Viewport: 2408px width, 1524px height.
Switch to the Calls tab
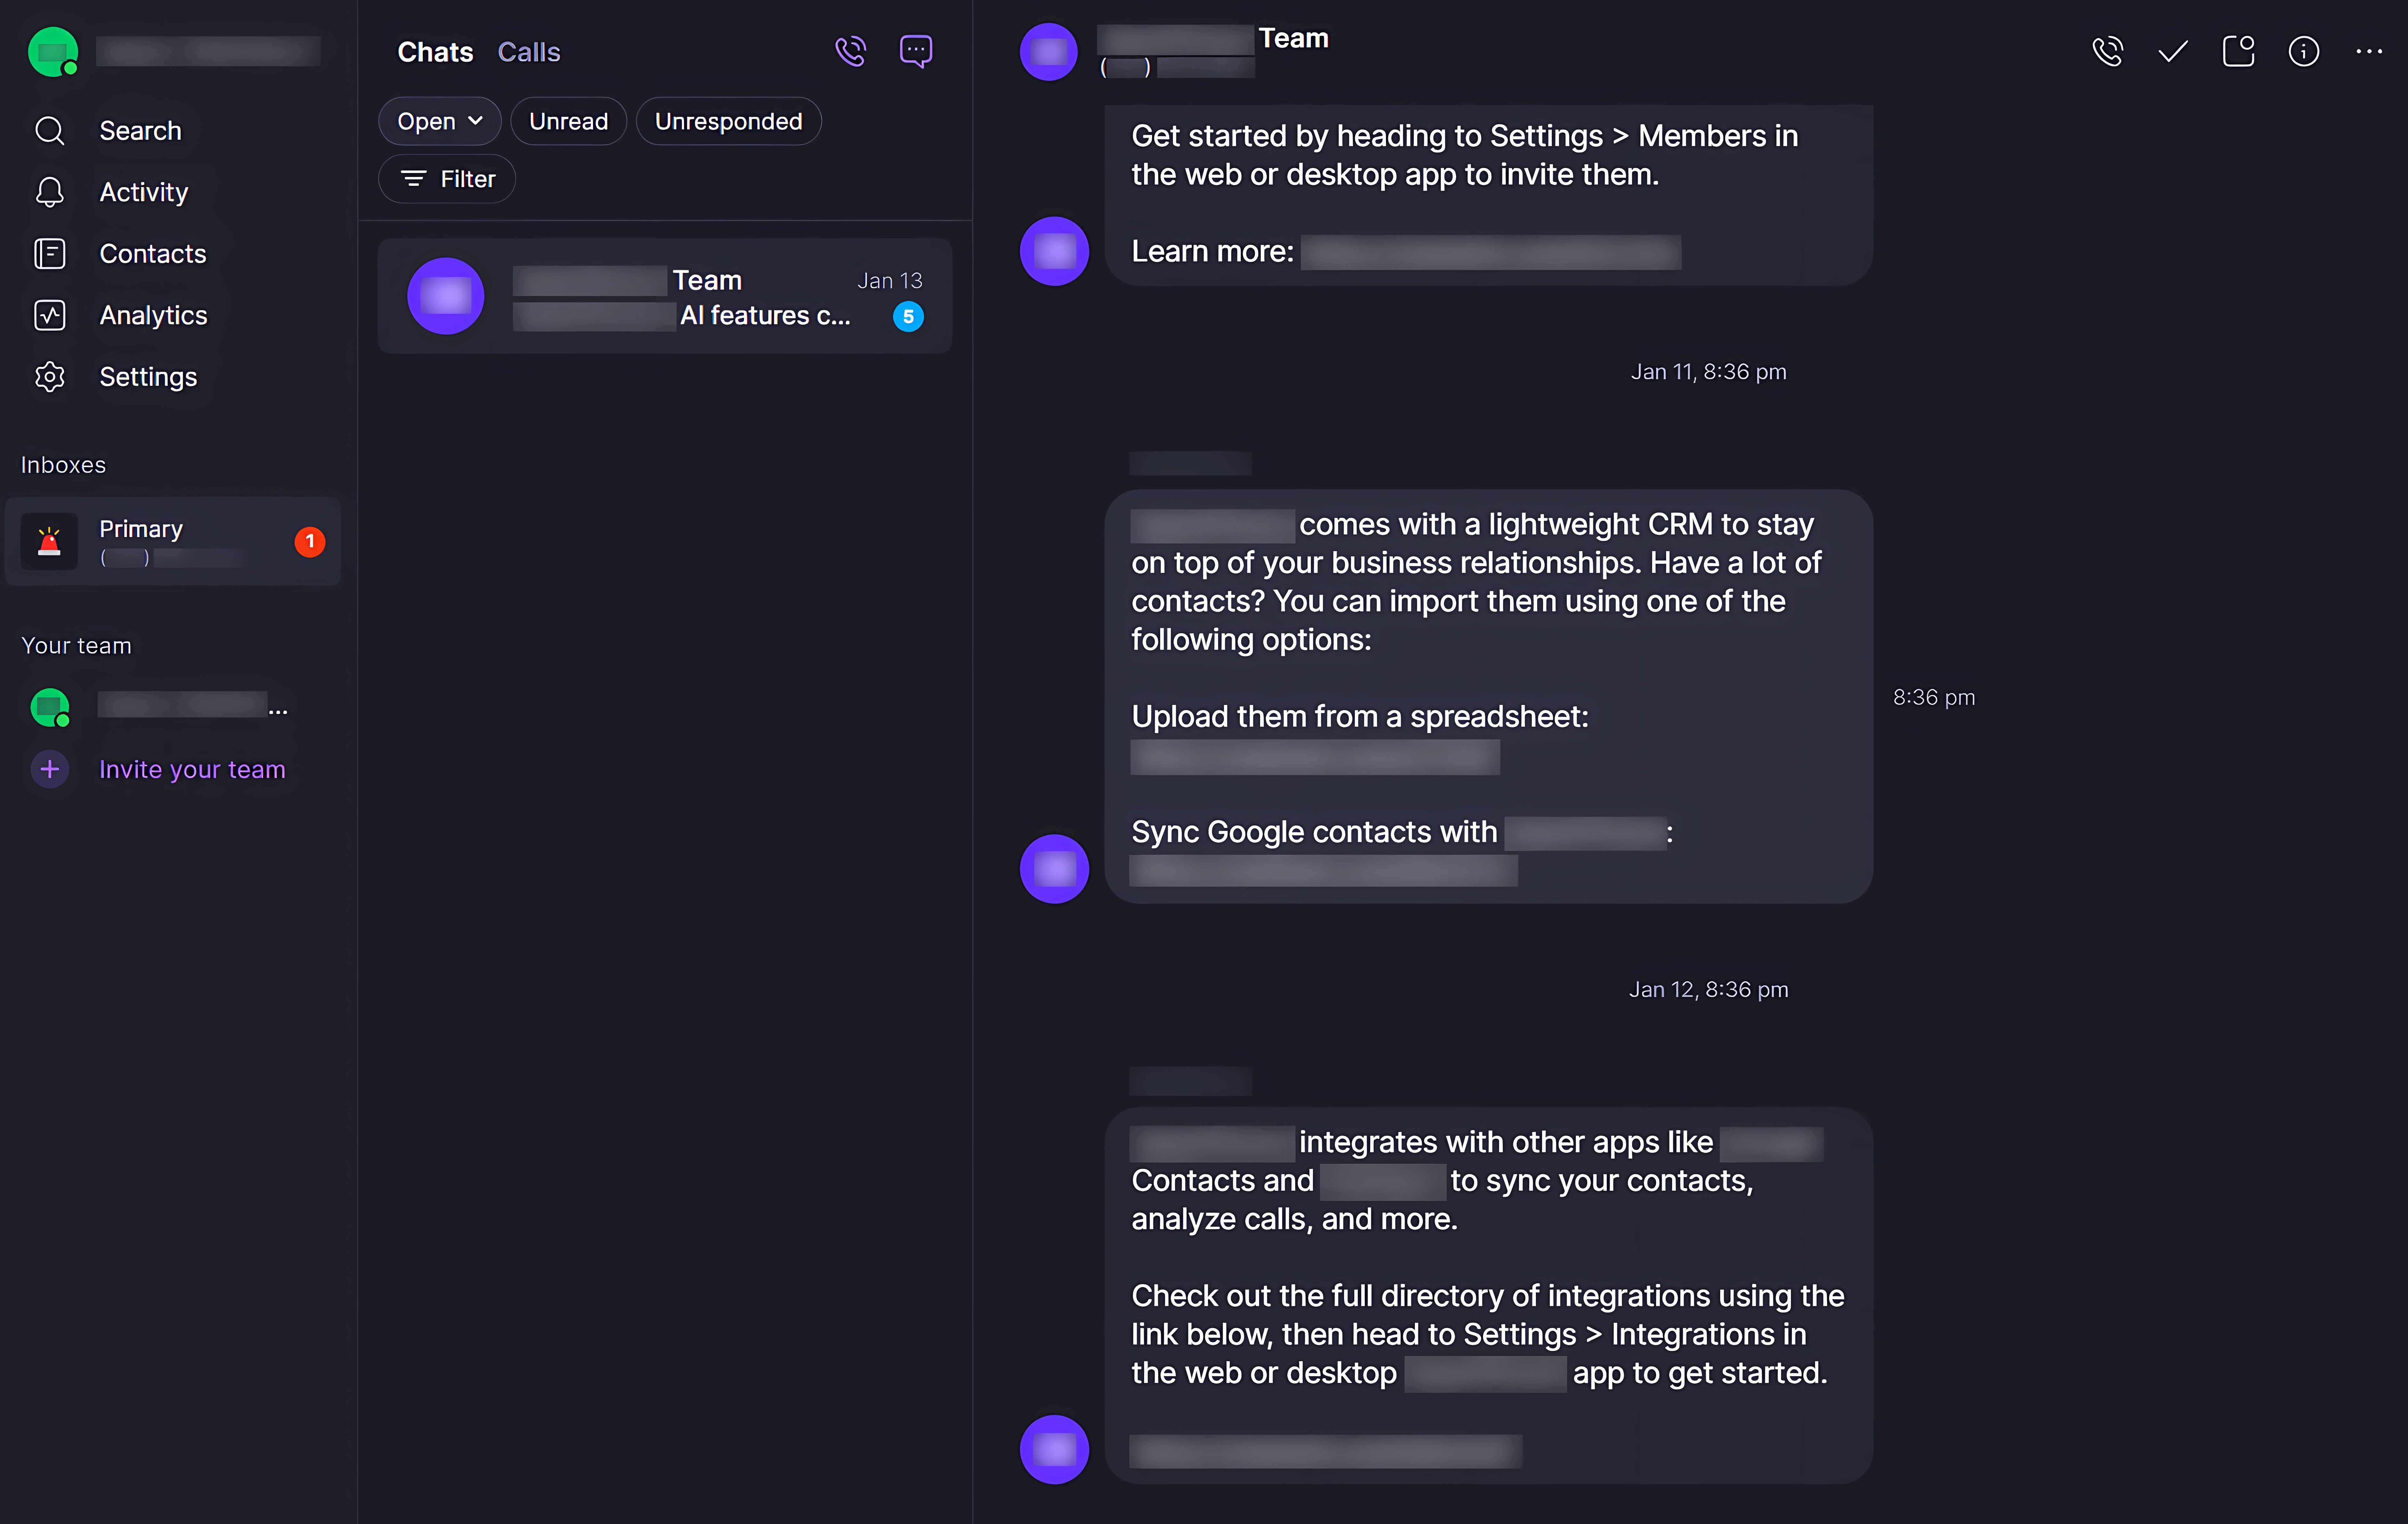[529, 51]
